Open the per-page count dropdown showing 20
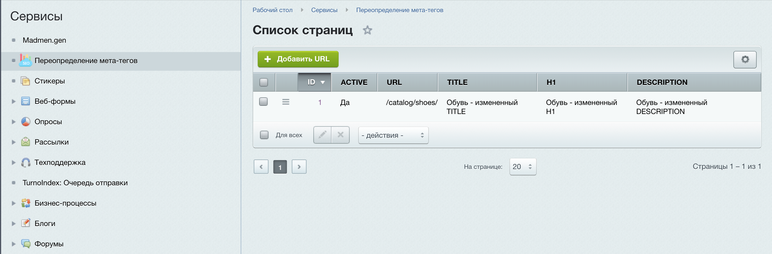 (522, 167)
